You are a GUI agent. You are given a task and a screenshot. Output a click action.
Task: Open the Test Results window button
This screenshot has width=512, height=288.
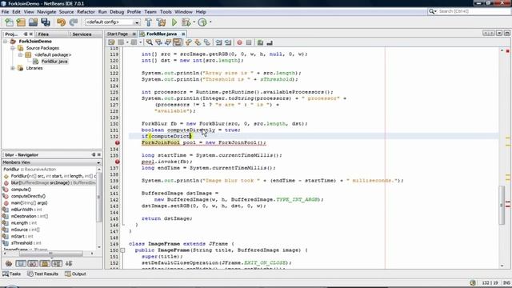pos(43,274)
